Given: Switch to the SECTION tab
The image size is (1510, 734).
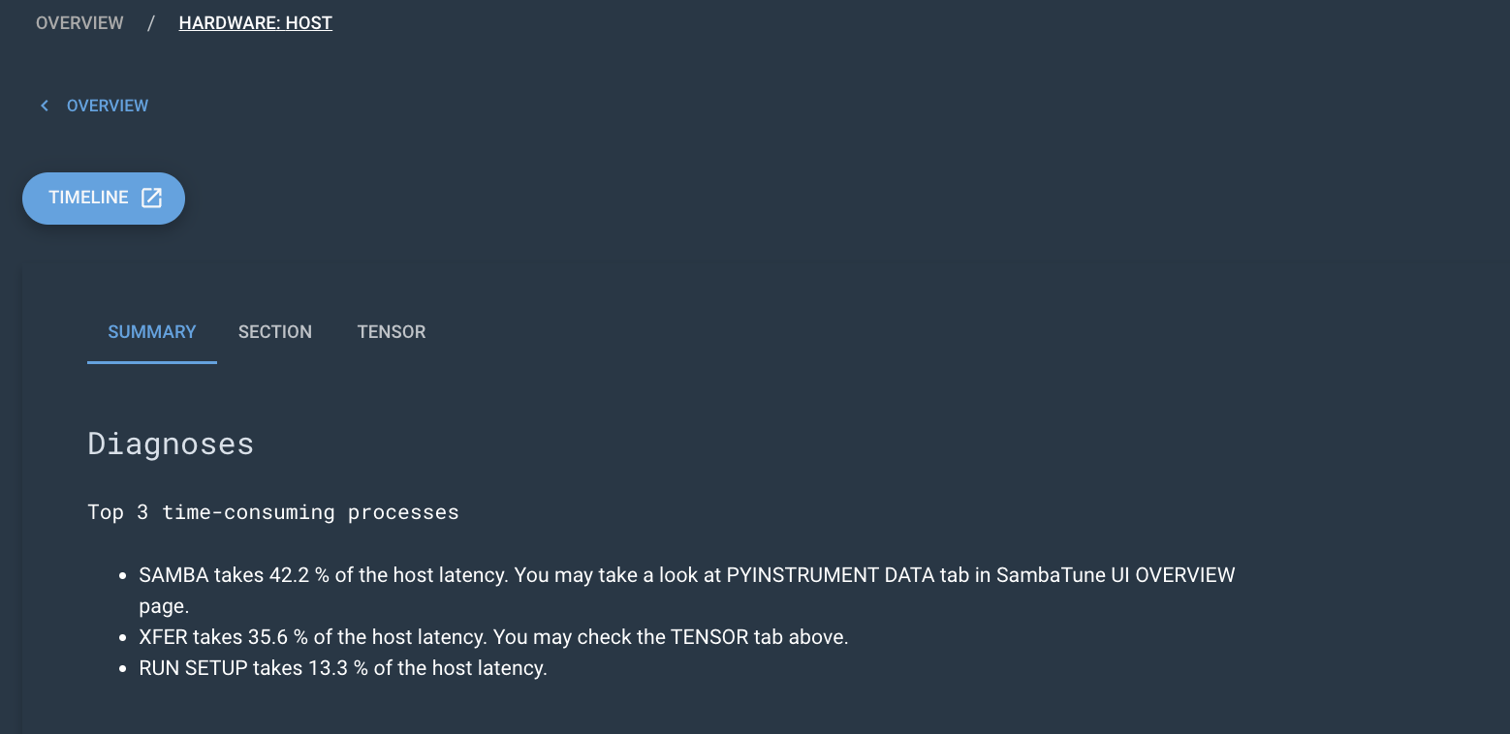Looking at the screenshot, I should [x=275, y=331].
